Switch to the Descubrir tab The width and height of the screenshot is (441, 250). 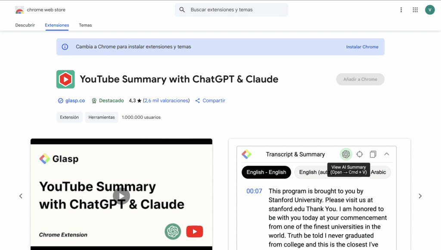pos(25,25)
